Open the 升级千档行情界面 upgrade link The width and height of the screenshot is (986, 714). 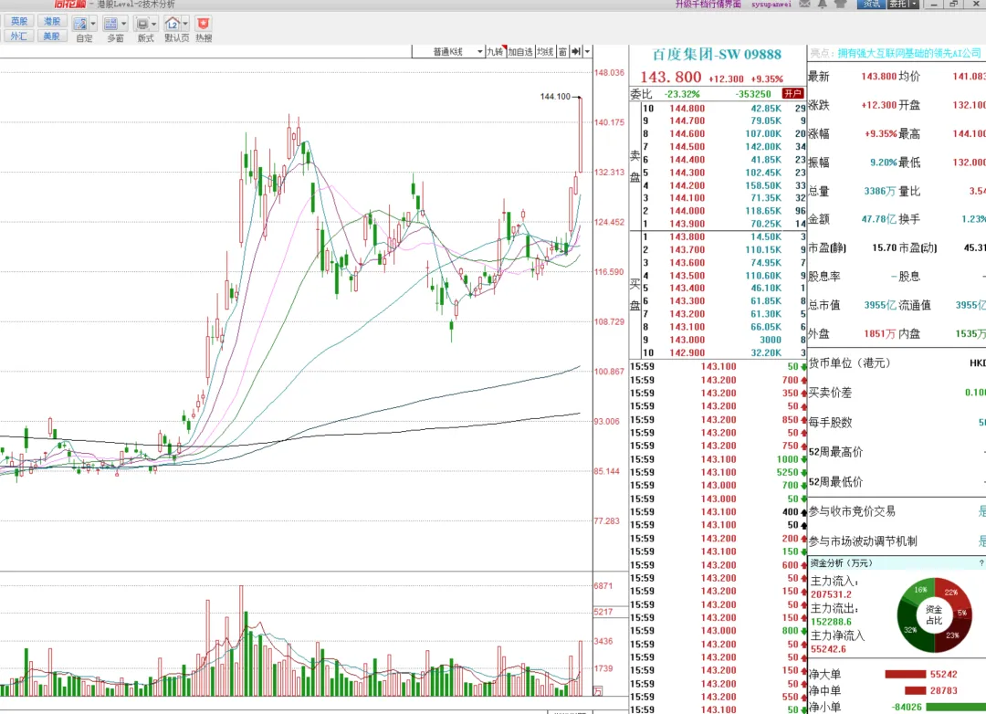click(x=708, y=5)
